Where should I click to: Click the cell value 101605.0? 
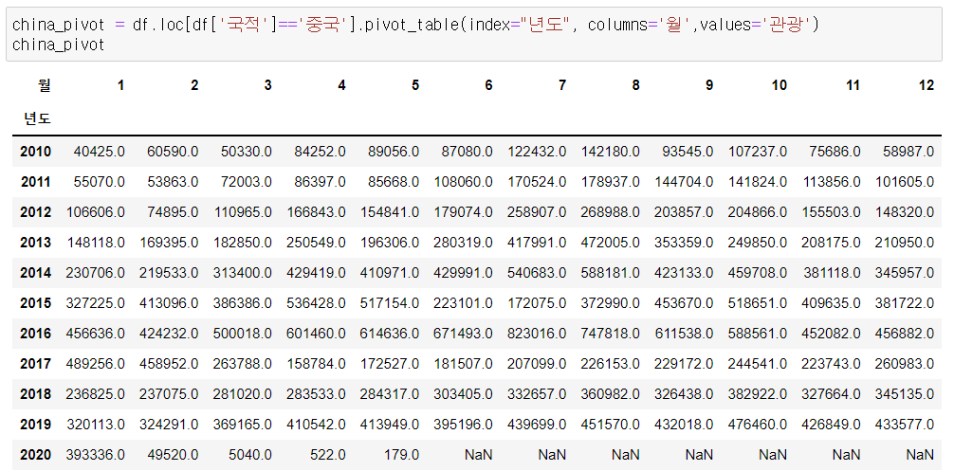(x=905, y=182)
